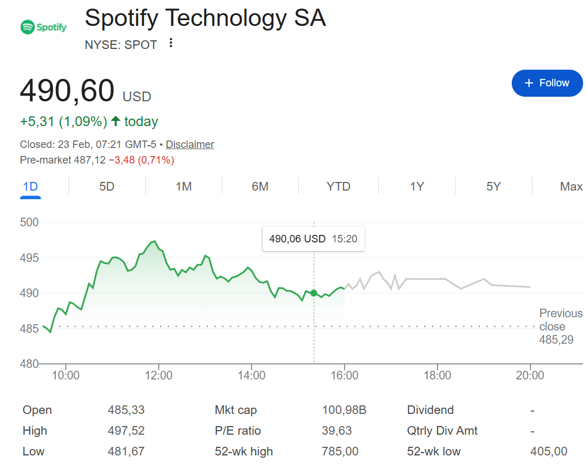This screenshot has height=475, width=586.
Task: Click the green data point marker at 15:20
Action: 314,293
